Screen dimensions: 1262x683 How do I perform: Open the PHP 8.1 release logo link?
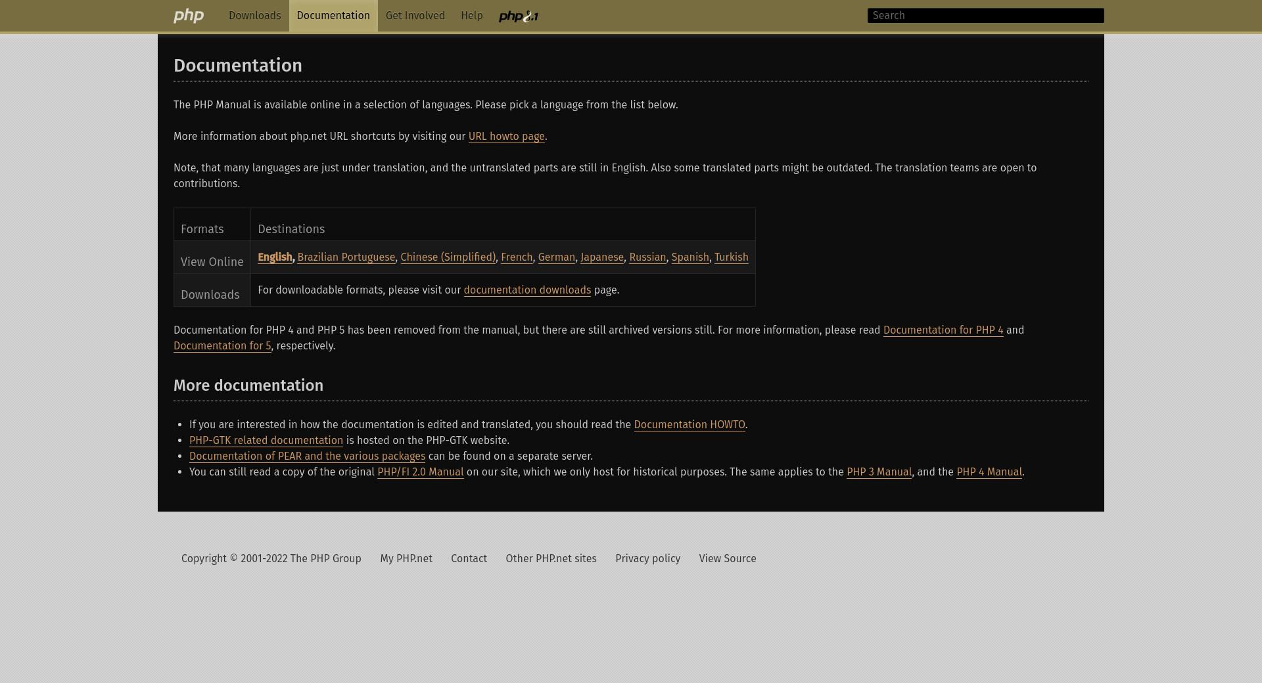tap(519, 16)
